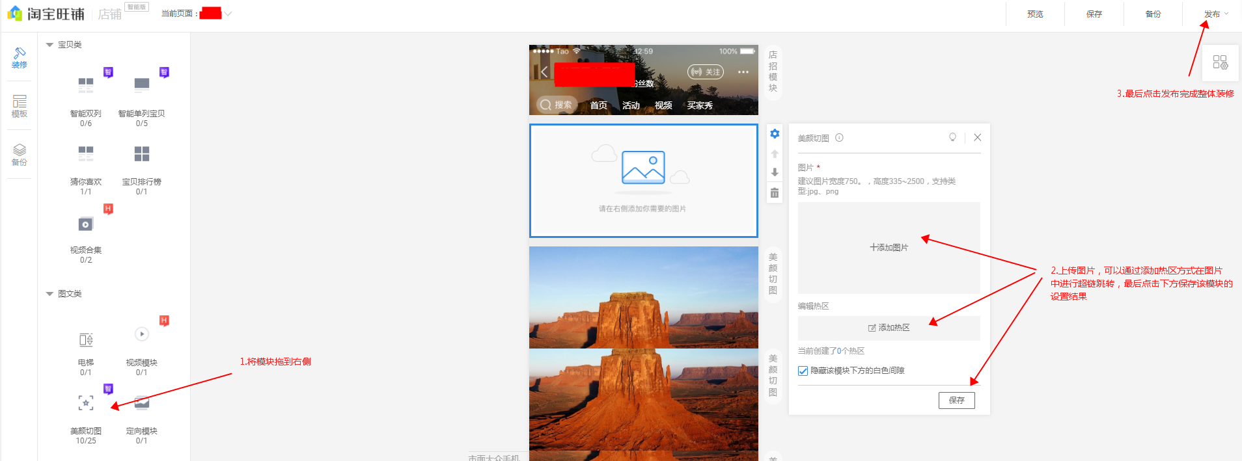Toggle 隐藏该模块下方的白色间隙 checkbox

pos(803,371)
